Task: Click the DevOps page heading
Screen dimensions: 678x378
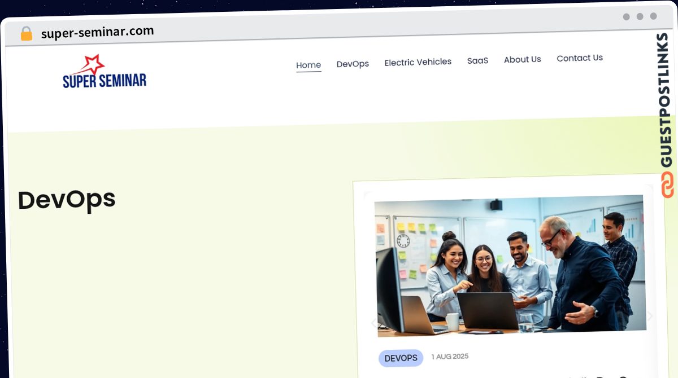Action: pos(66,199)
